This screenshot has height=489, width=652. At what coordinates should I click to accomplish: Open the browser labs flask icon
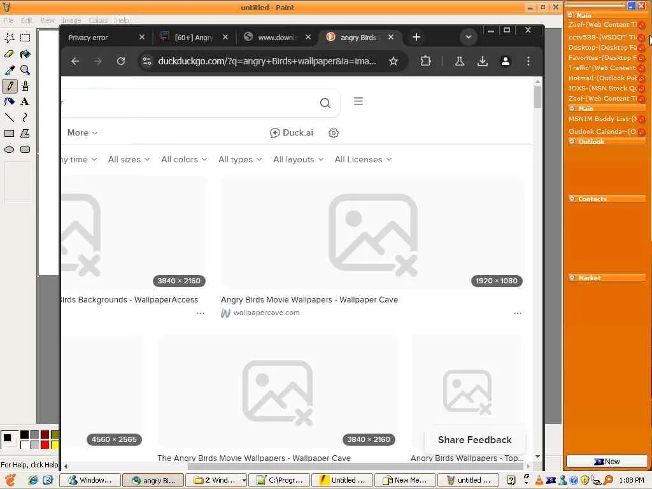(x=460, y=61)
